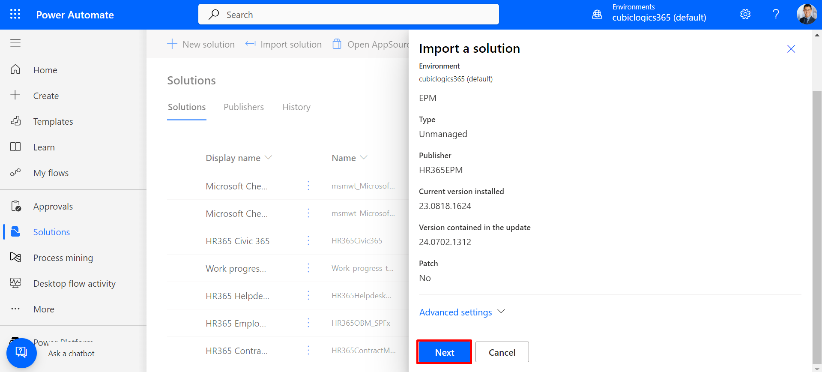The width and height of the screenshot is (822, 372).
Task: Open the HR365 Civic 365 solution
Action: 238,241
